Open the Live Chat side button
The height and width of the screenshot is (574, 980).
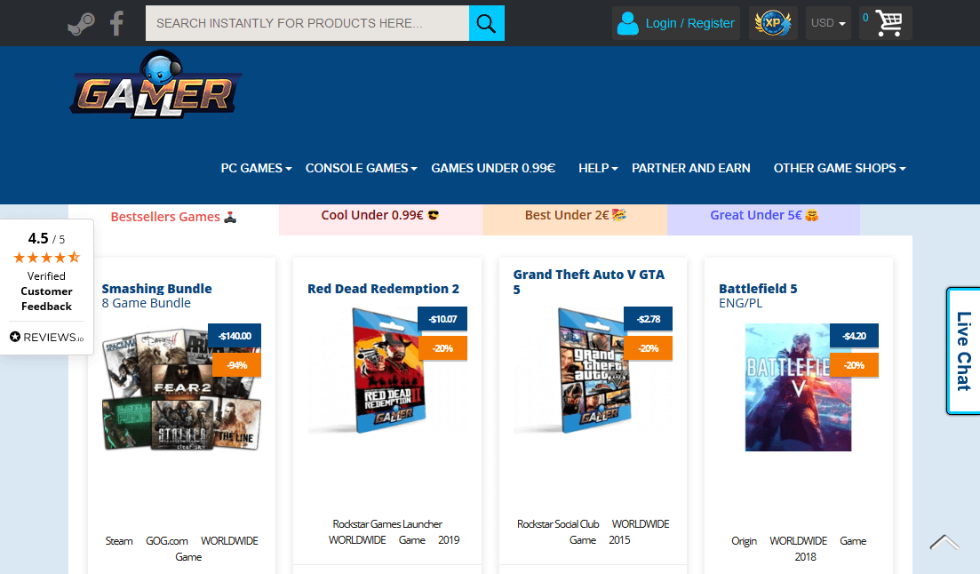[x=963, y=351]
